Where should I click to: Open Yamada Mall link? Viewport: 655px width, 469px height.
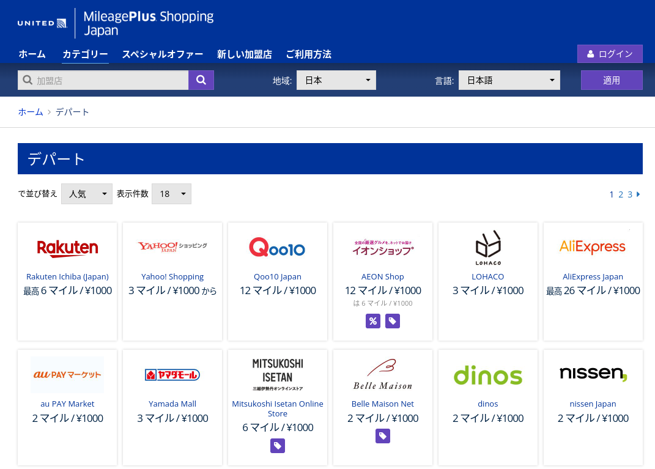pos(172,404)
